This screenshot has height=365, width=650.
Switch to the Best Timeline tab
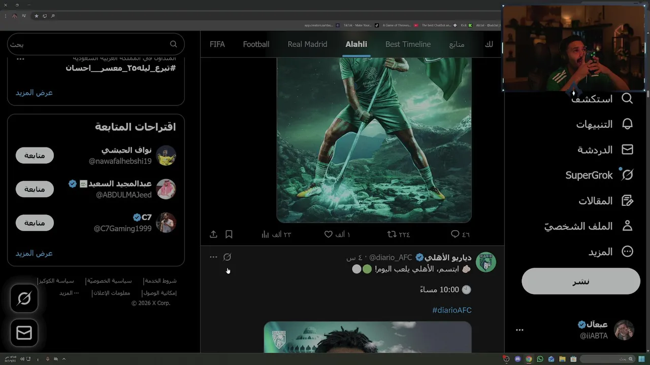408,44
